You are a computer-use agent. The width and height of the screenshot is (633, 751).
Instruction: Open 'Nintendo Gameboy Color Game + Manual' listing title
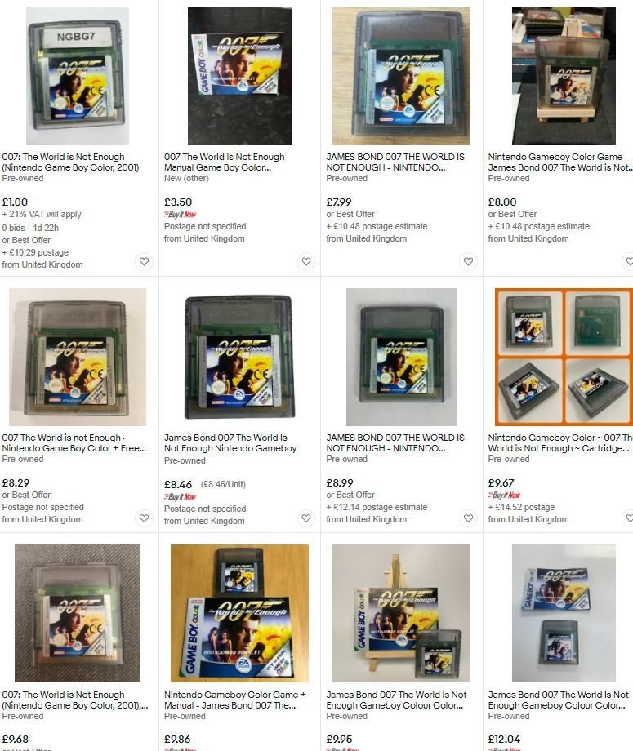pyautogui.click(x=234, y=700)
